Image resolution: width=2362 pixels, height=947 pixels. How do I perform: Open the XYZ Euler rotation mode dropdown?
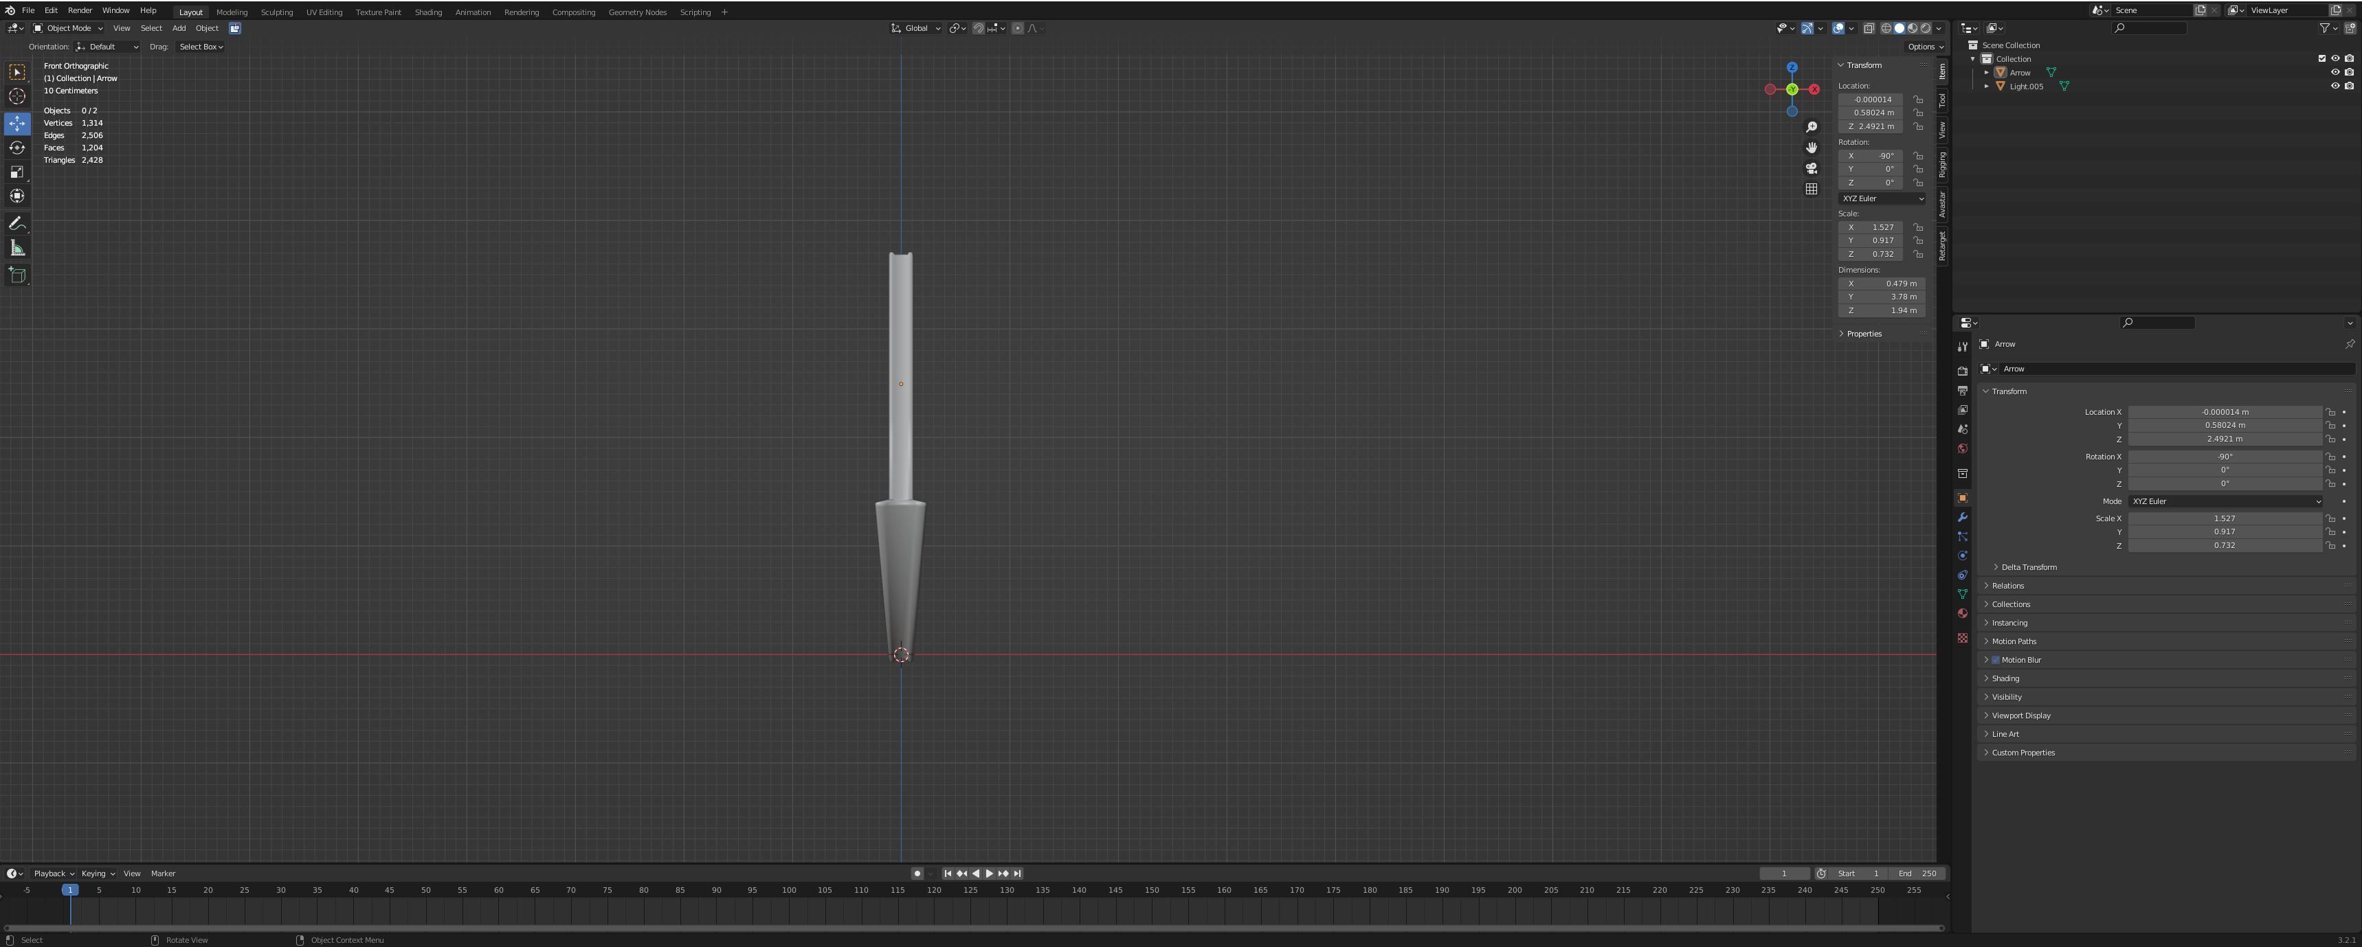point(2225,502)
